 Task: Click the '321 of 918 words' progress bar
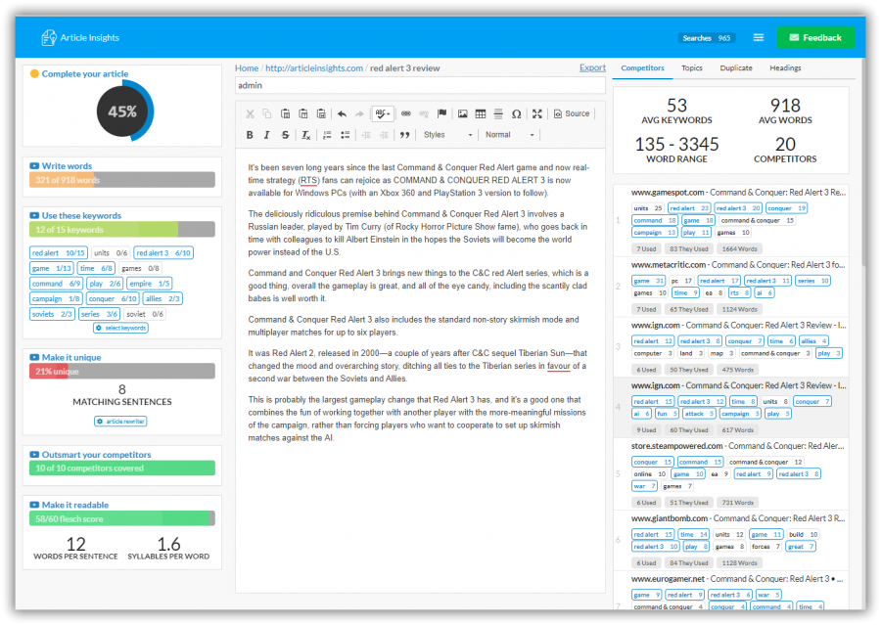click(122, 180)
